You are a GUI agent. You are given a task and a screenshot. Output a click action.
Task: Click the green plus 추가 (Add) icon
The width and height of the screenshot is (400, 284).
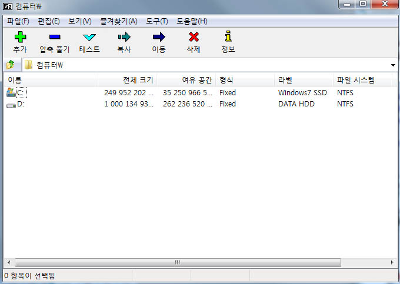pyautogui.click(x=20, y=37)
